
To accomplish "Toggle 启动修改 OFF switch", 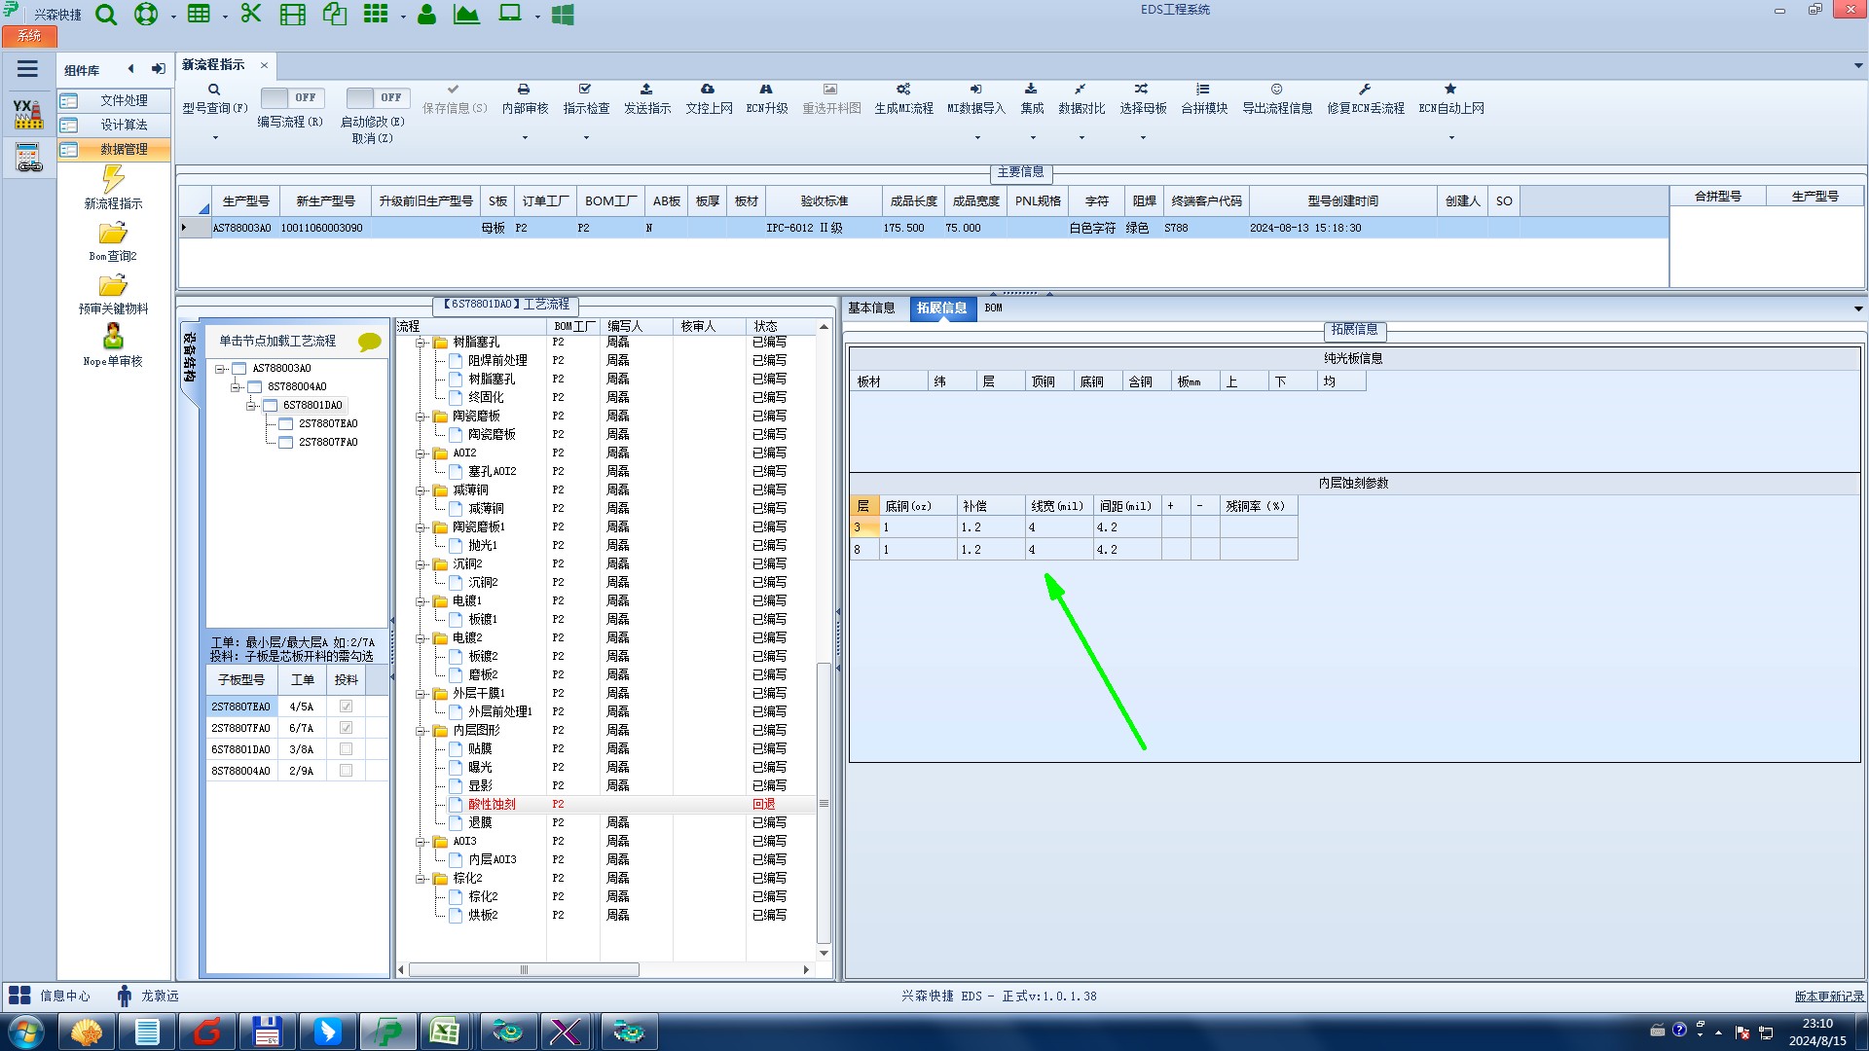I will click(x=377, y=97).
